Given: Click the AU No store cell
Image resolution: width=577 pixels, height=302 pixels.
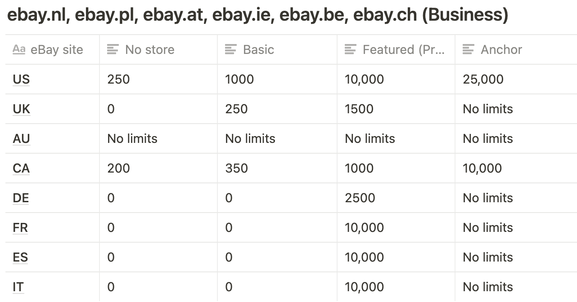Looking at the screenshot, I should pos(158,138).
